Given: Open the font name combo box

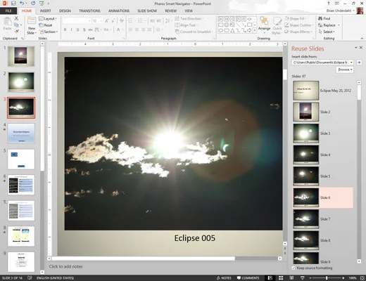Looking at the screenshot, I should click(x=77, y=21).
